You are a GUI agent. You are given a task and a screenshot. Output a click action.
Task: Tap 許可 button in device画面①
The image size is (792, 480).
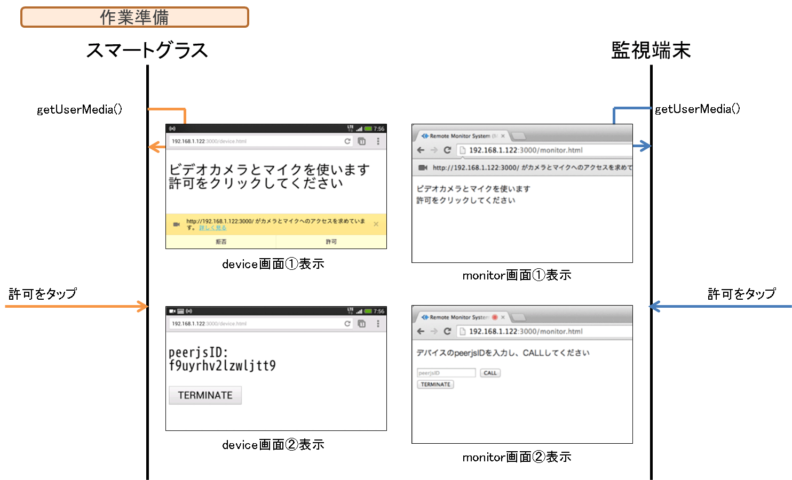[331, 242]
